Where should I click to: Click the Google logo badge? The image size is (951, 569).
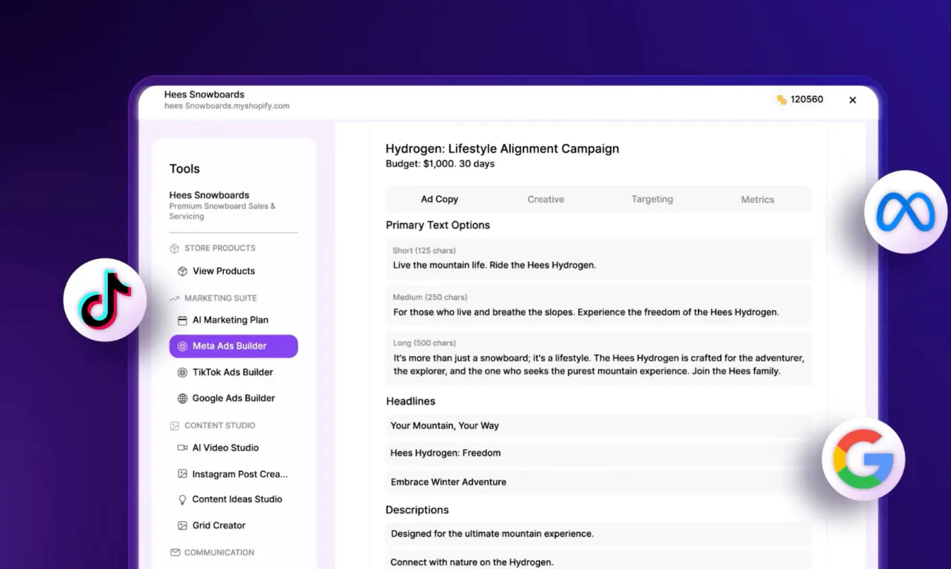click(x=863, y=460)
